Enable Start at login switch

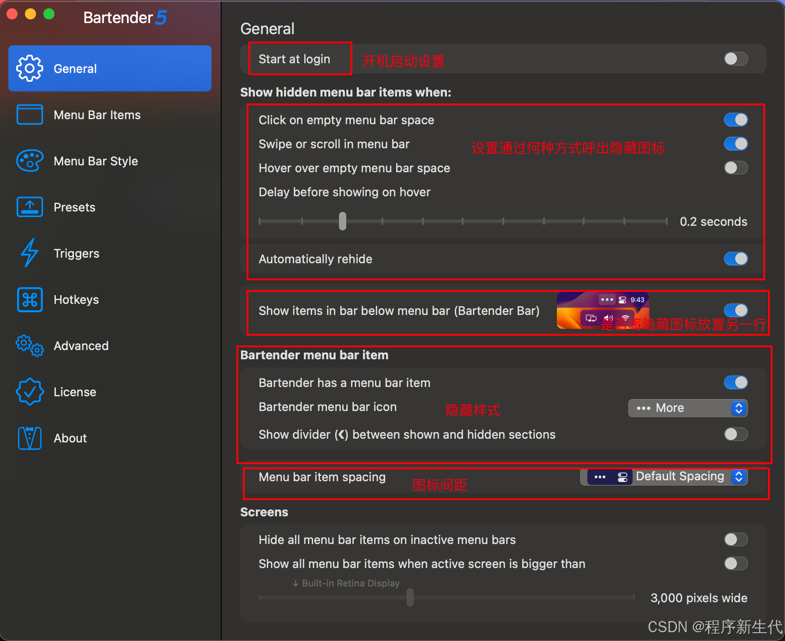point(736,59)
